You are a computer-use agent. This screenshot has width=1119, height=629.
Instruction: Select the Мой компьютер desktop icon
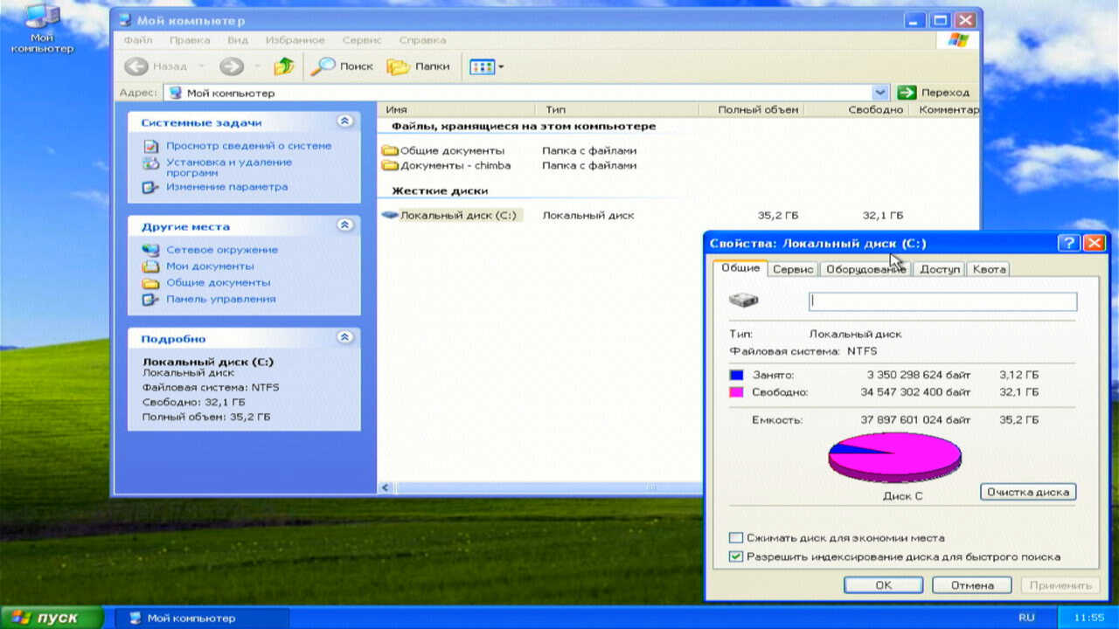coord(41,29)
